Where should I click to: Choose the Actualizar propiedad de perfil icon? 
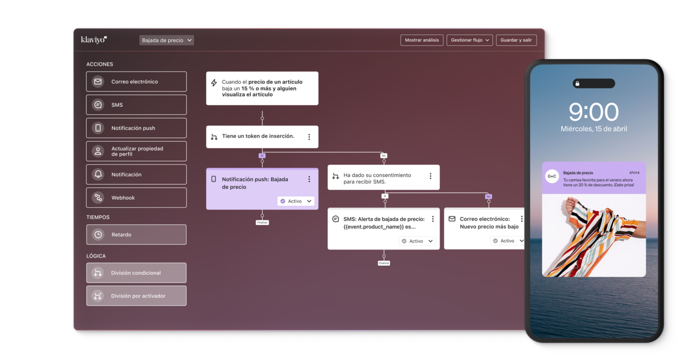coord(98,151)
